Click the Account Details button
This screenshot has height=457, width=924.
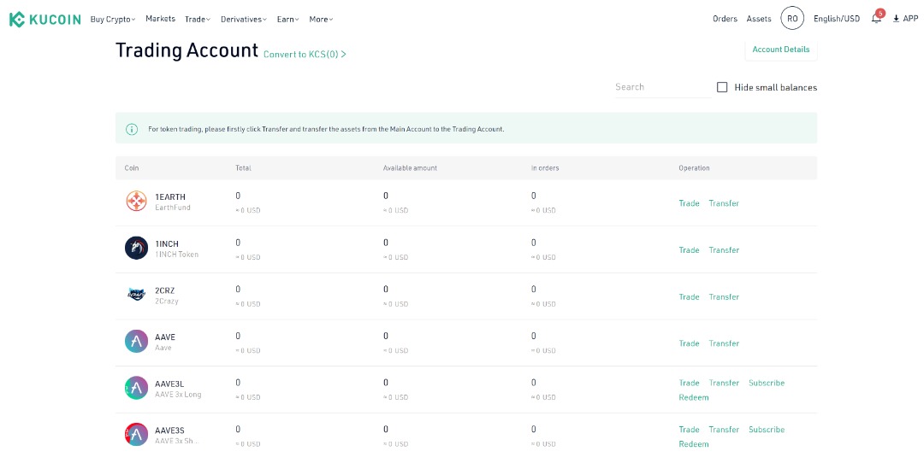coord(780,50)
